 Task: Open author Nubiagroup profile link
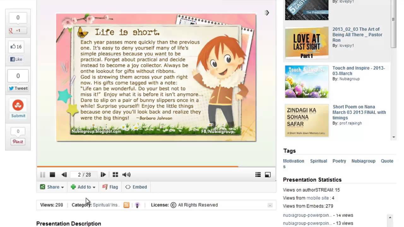click(349, 79)
